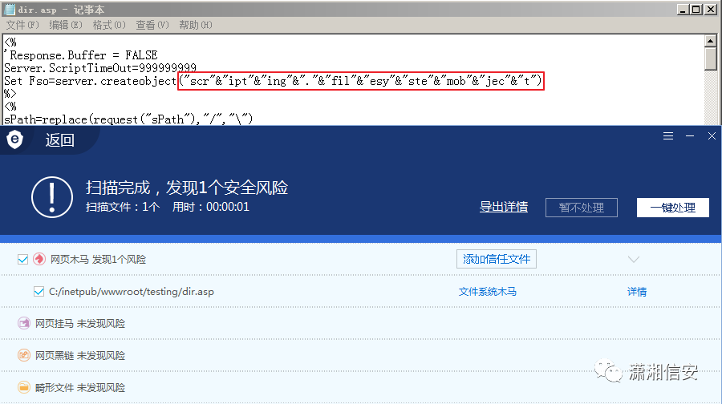Viewport: 722px width, 404px height.
Task: Close the scanner window
Action: pyautogui.click(x=712, y=135)
